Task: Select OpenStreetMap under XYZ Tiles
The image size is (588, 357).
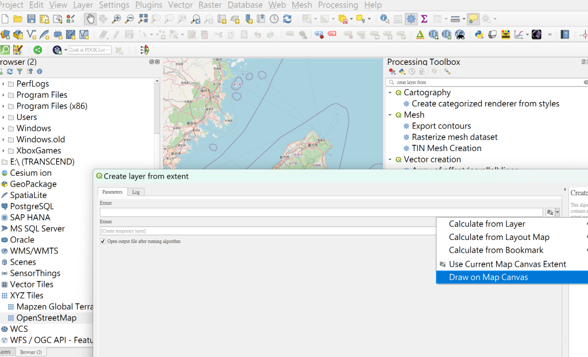Action: 47,317
